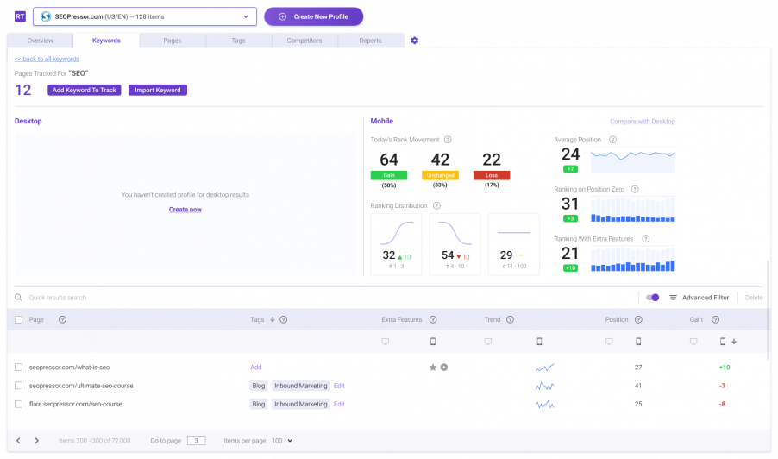Click Compare with Desktop link

click(643, 121)
